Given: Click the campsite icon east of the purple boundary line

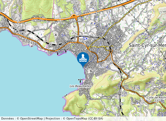Looking at the screenshot, I should 56,34.
